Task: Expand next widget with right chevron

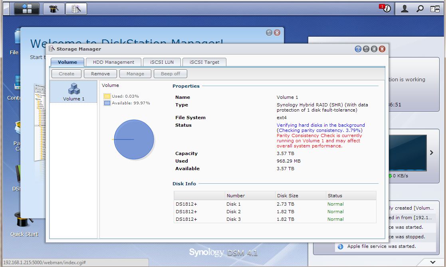Action: pyautogui.click(x=432, y=153)
